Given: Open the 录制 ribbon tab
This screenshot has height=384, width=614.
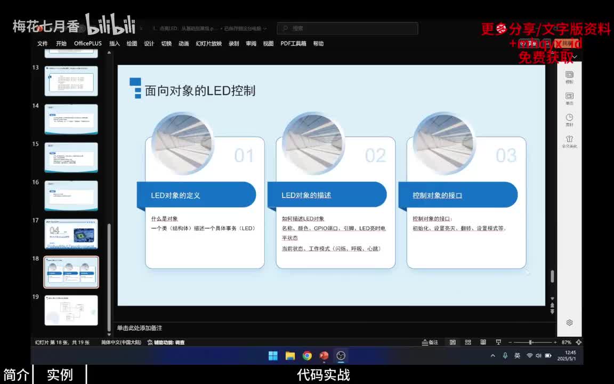Looking at the screenshot, I should 234,44.
